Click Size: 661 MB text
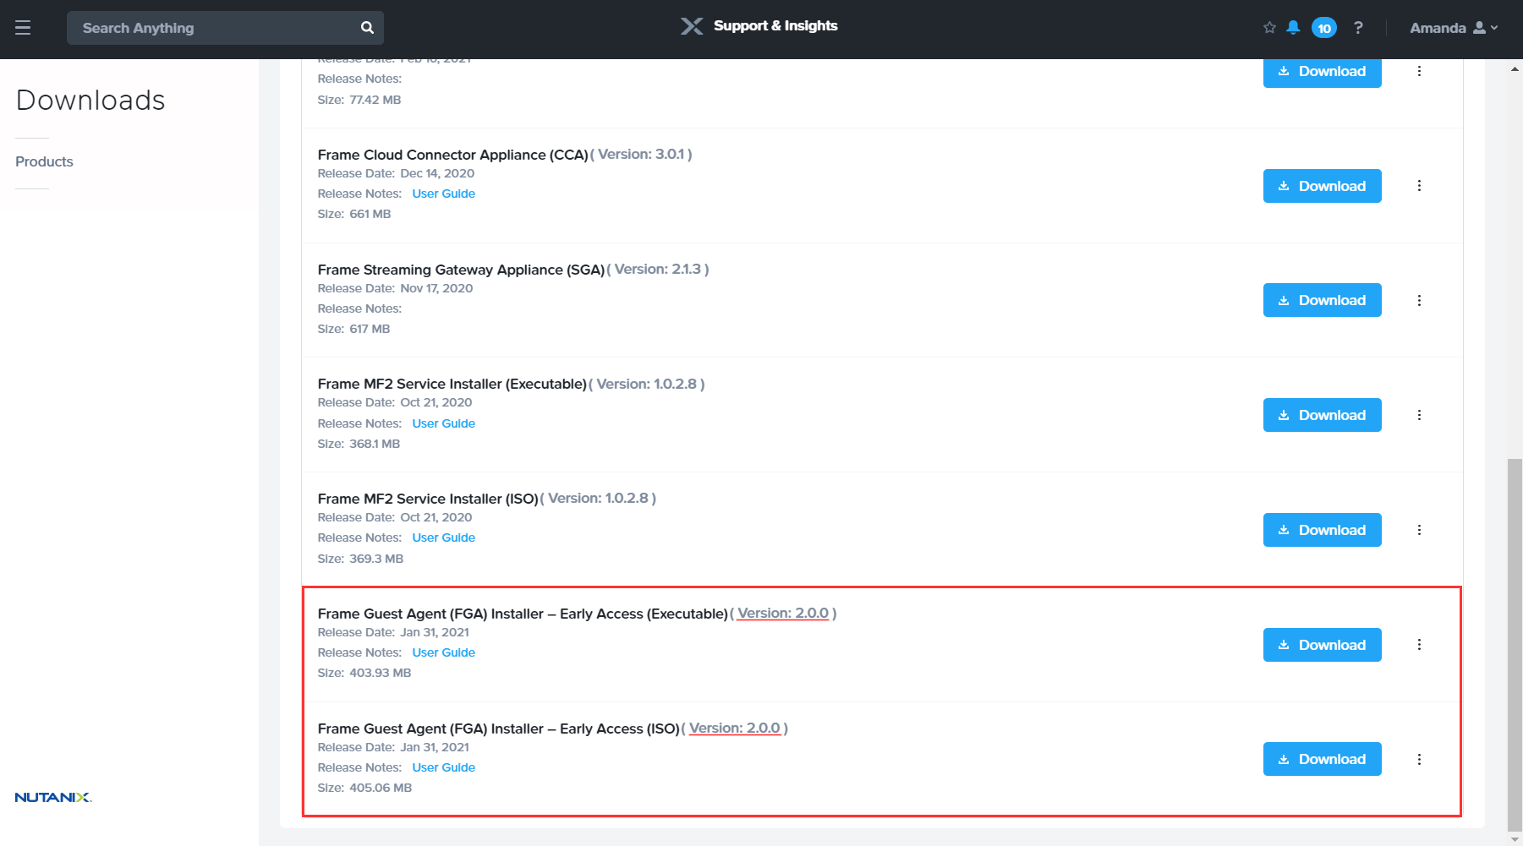This screenshot has width=1523, height=846. coord(354,214)
